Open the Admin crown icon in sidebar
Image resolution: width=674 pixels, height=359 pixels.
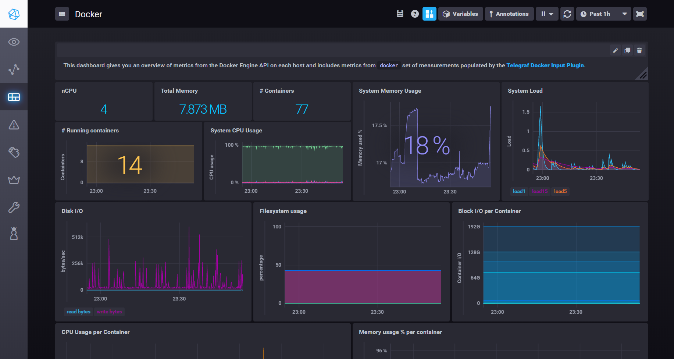(x=14, y=180)
